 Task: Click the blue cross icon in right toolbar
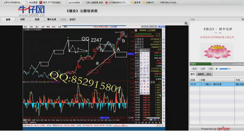tap(164, 85)
